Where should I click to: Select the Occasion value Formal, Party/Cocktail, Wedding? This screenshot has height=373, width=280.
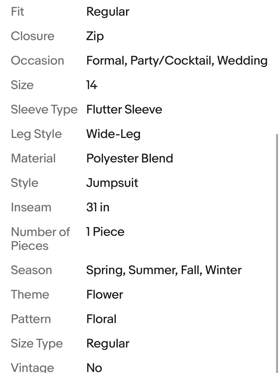click(x=177, y=61)
